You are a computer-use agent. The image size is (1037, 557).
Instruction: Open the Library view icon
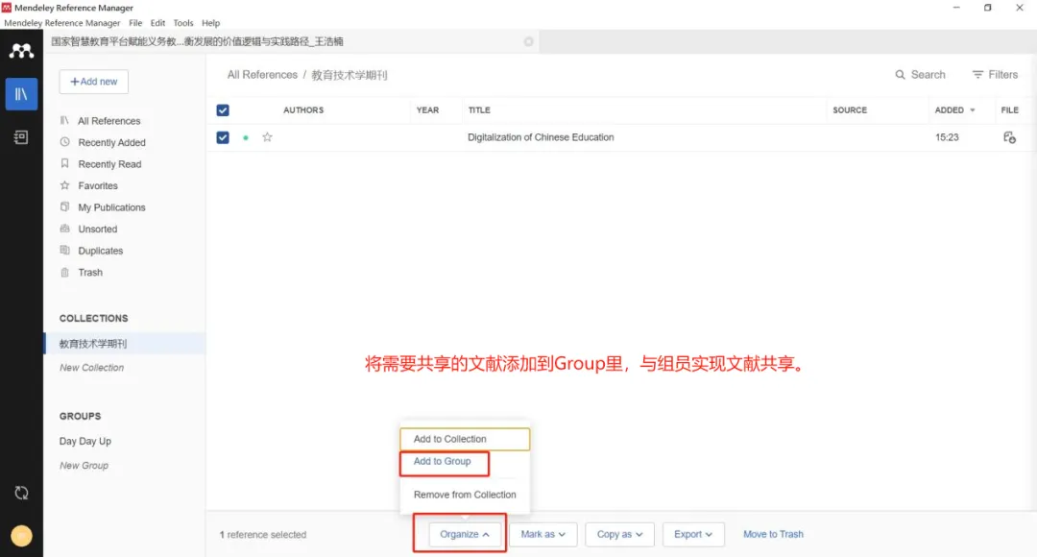pyautogui.click(x=21, y=94)
